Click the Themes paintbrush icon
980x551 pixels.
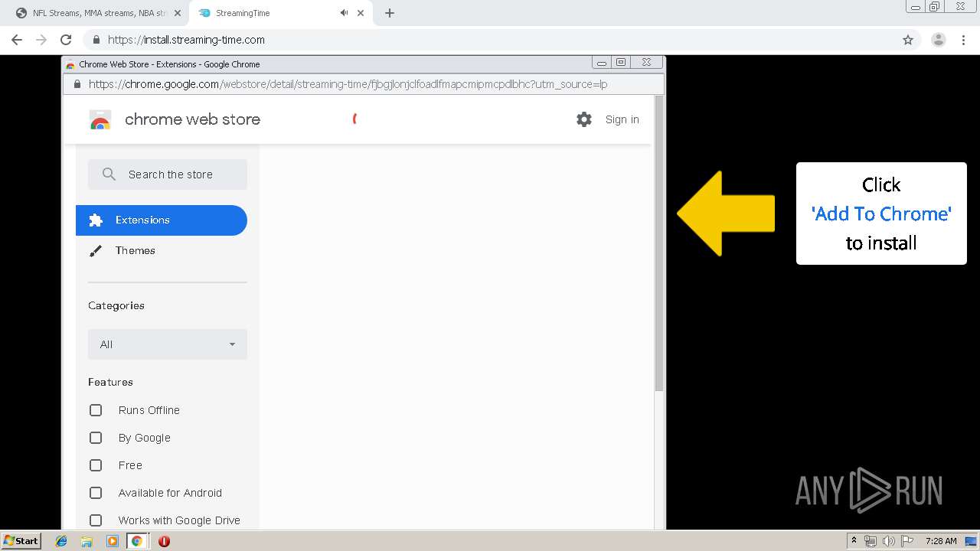[x=96, y=251]
